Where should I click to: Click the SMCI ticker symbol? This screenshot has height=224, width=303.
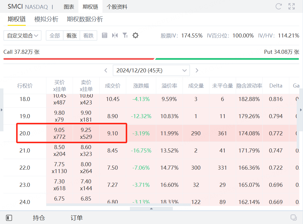(15, 7)
